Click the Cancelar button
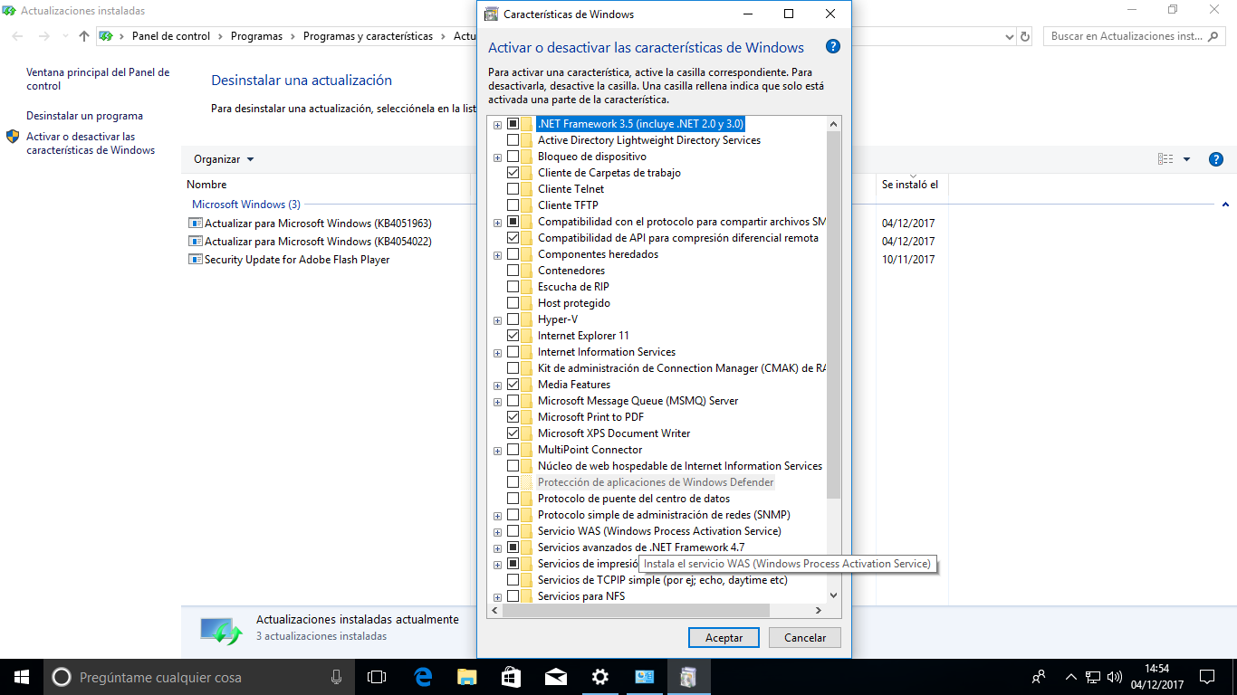This screenshot has height=695, width=1237. point(805,638)
